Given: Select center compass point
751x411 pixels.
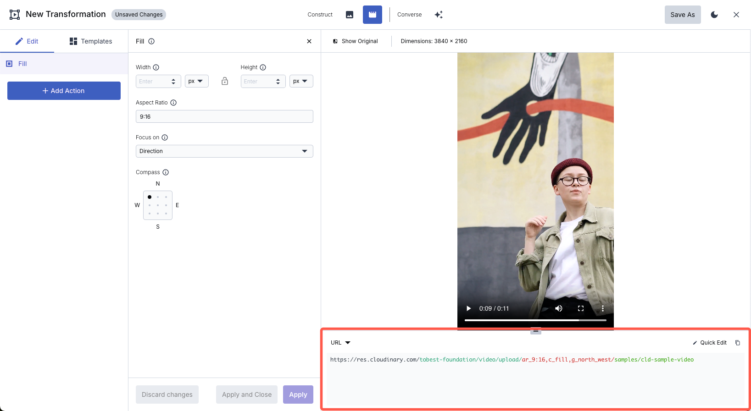Looking at the screenshot, I should pyautogui.click(x=158, y=205).
